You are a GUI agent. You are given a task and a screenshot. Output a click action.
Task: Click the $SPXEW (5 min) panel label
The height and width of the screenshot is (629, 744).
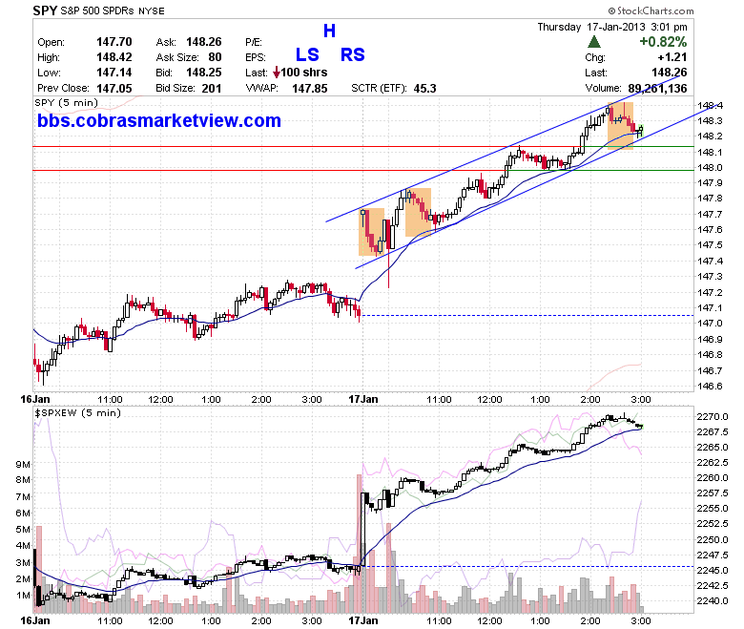pyautogui.click(x=78, y=413)
